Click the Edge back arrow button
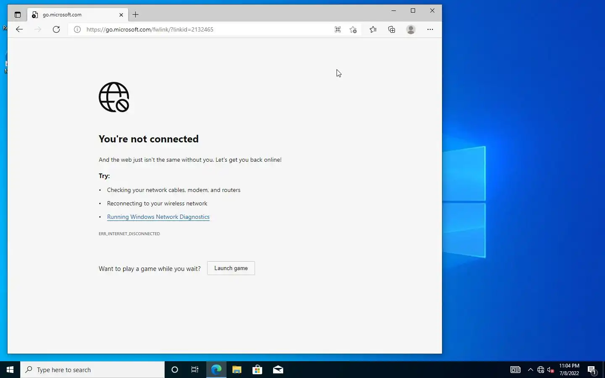The image size is (605, 378). [x=19, y=29]
